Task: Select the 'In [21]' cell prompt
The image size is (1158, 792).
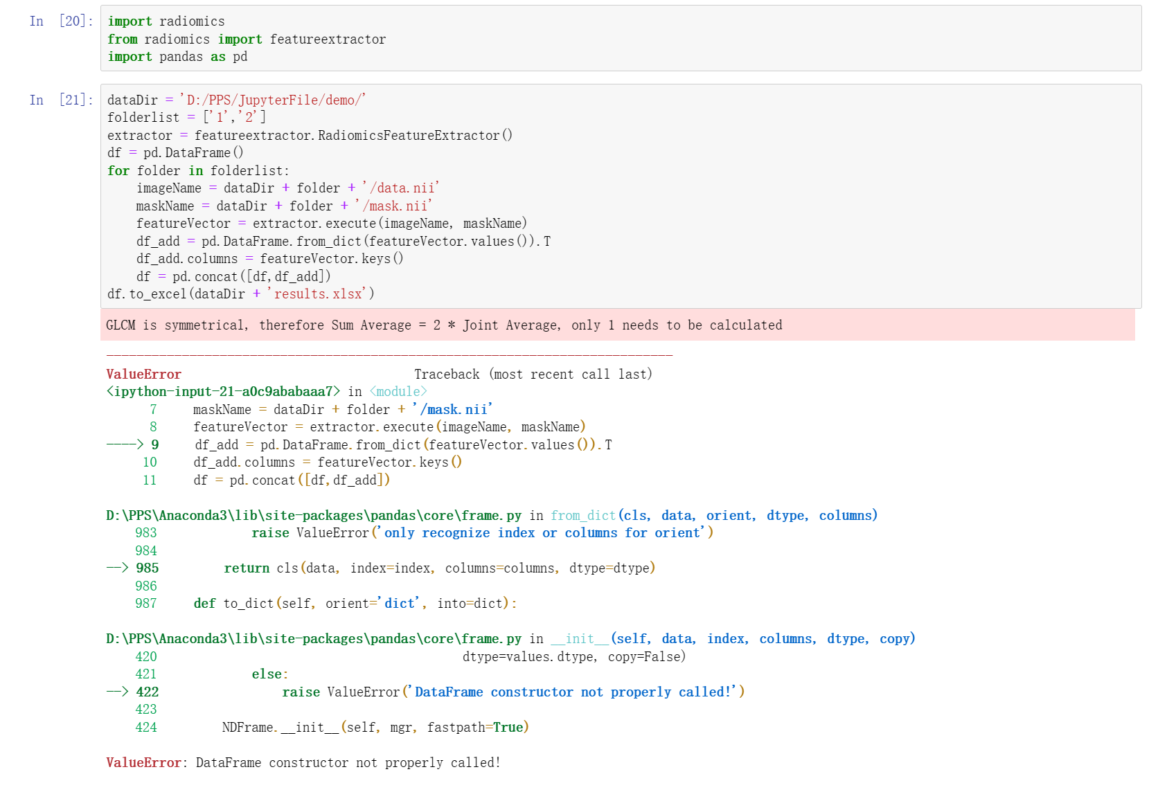Action: pos(61,100)
